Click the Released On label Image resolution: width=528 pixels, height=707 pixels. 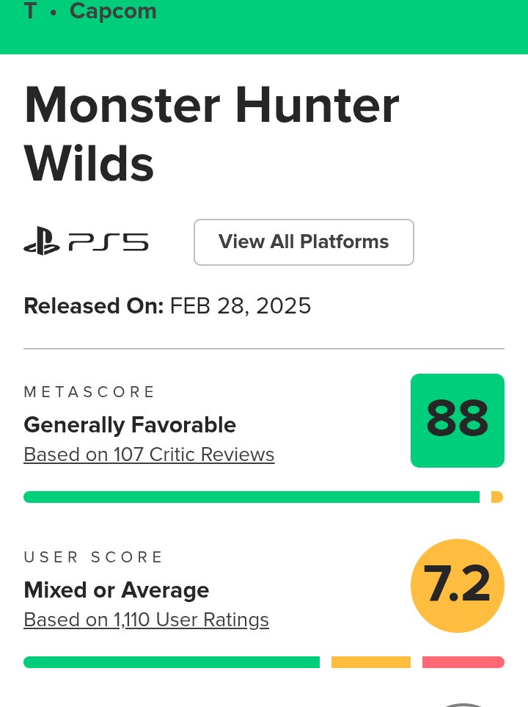[93, 305]
